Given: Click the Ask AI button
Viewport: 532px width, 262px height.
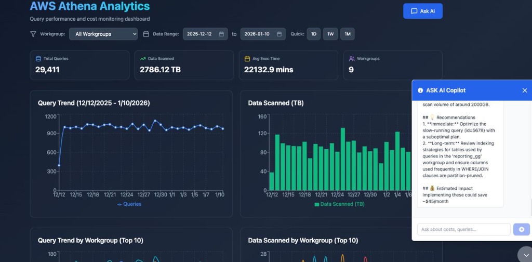Looking at the screenshot, I should coord(423,11).
